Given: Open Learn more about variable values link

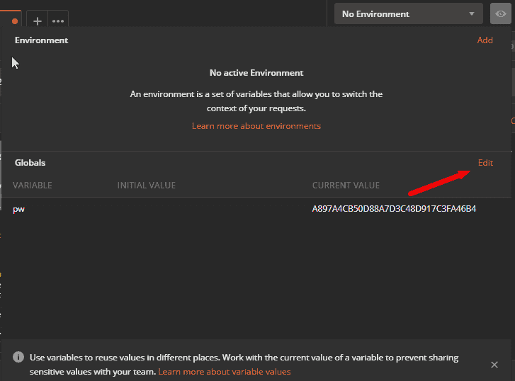Looking at the screenshot, I should tap(225, 372).
